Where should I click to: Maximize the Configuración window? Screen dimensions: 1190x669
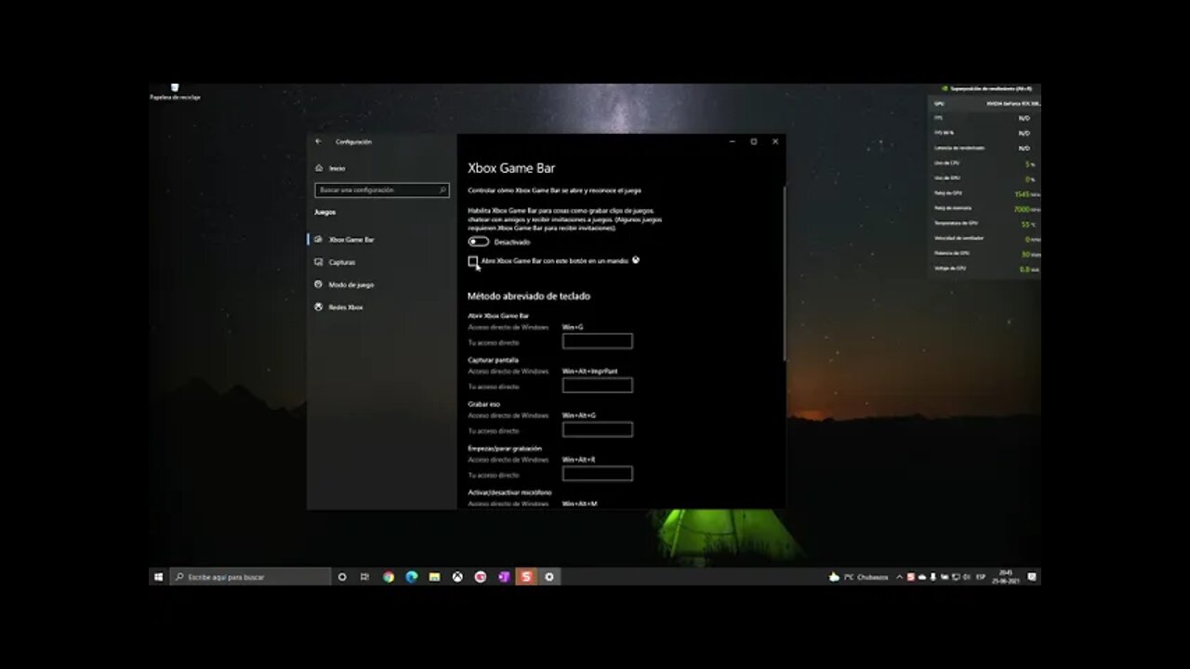tap(753, 141)
